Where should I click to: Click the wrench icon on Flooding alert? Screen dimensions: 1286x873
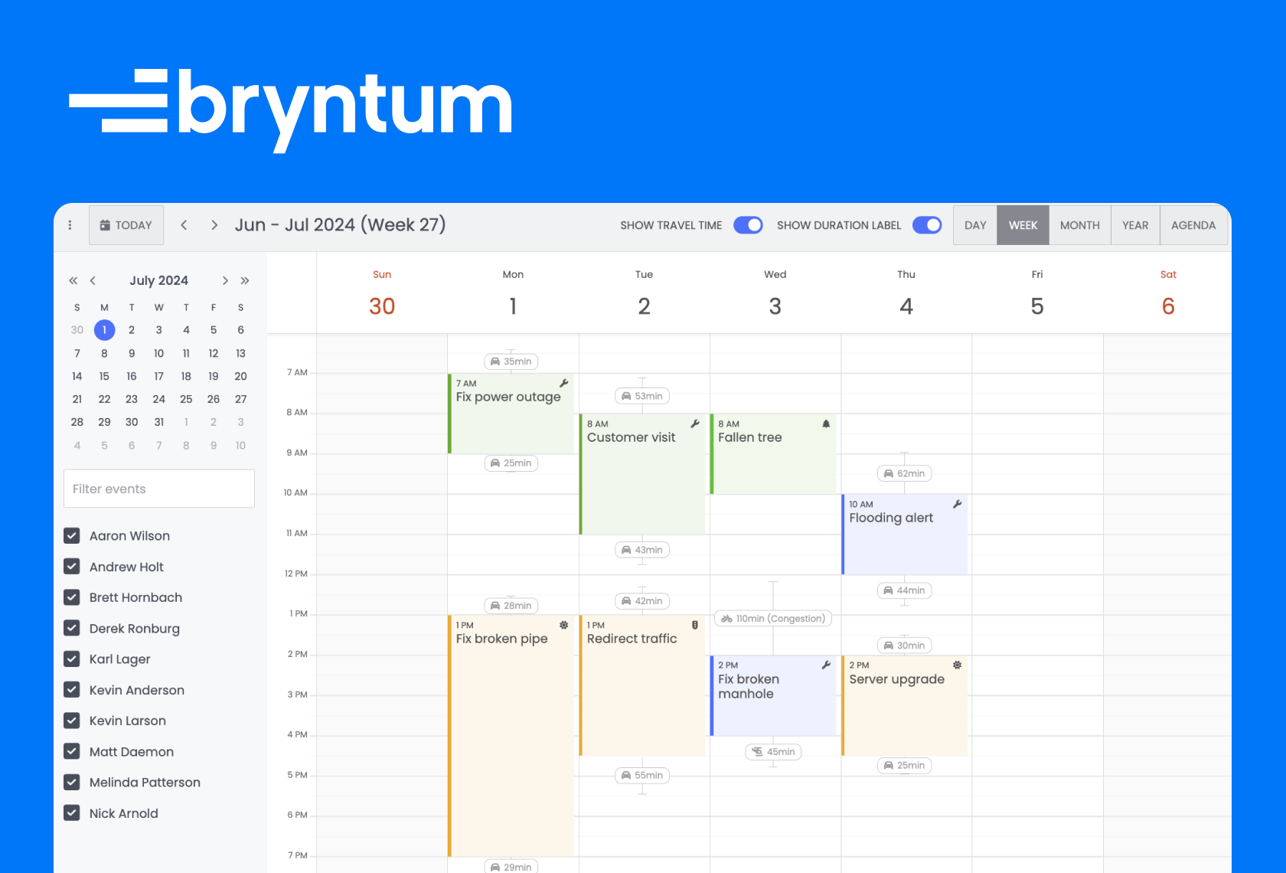957,504
